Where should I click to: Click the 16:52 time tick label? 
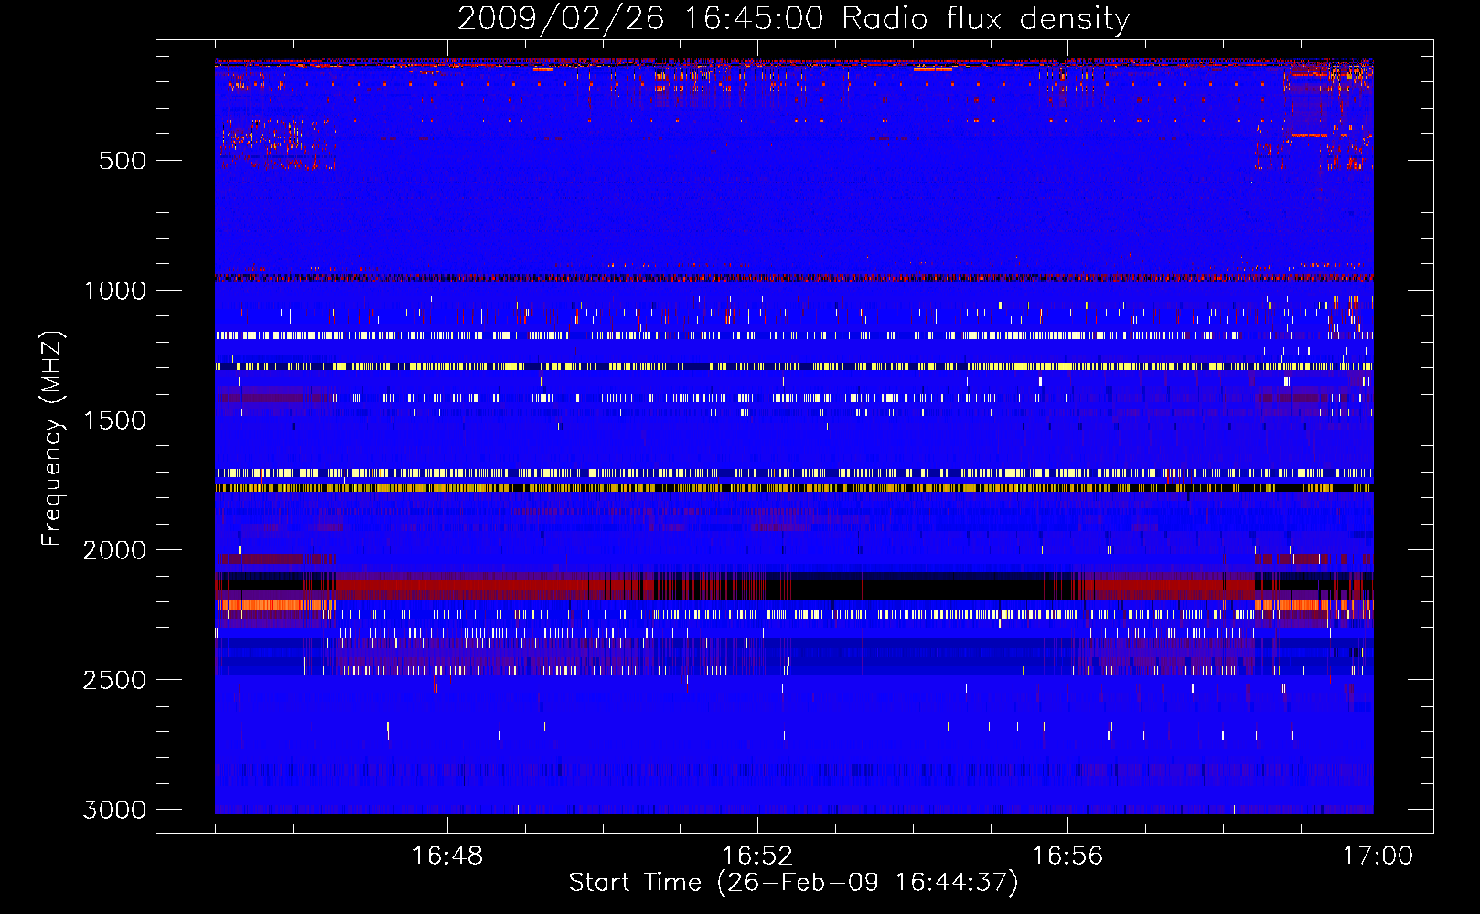coord(757,856)
